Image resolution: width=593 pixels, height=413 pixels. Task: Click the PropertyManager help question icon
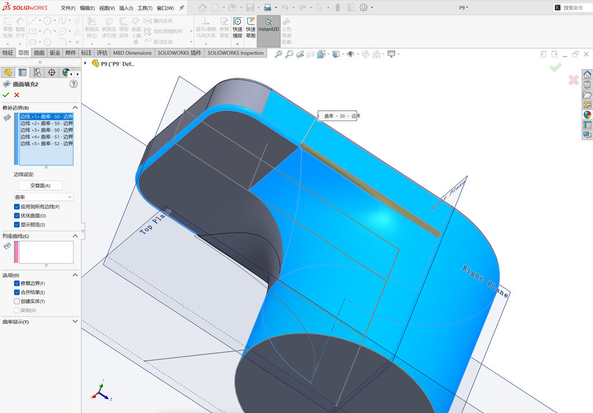coord(74,84)
